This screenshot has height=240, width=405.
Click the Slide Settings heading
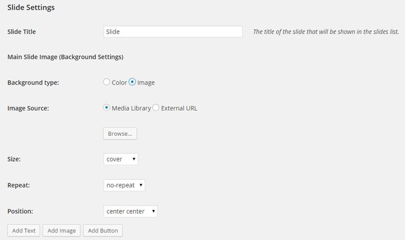[x=31, y=8]
